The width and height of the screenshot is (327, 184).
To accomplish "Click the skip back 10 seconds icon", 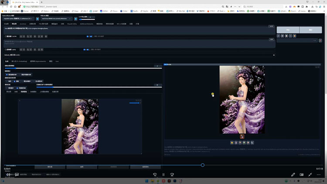I will point(155,174).
